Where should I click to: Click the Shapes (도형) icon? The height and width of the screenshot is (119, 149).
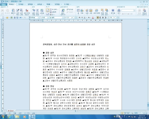[87, 11]
